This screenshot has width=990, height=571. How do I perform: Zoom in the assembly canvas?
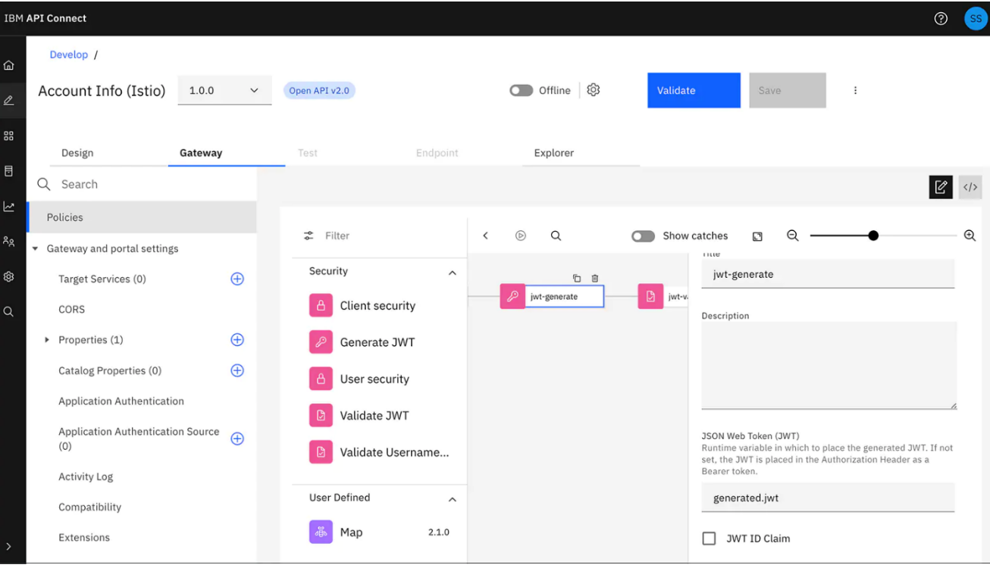pos(970,236)
